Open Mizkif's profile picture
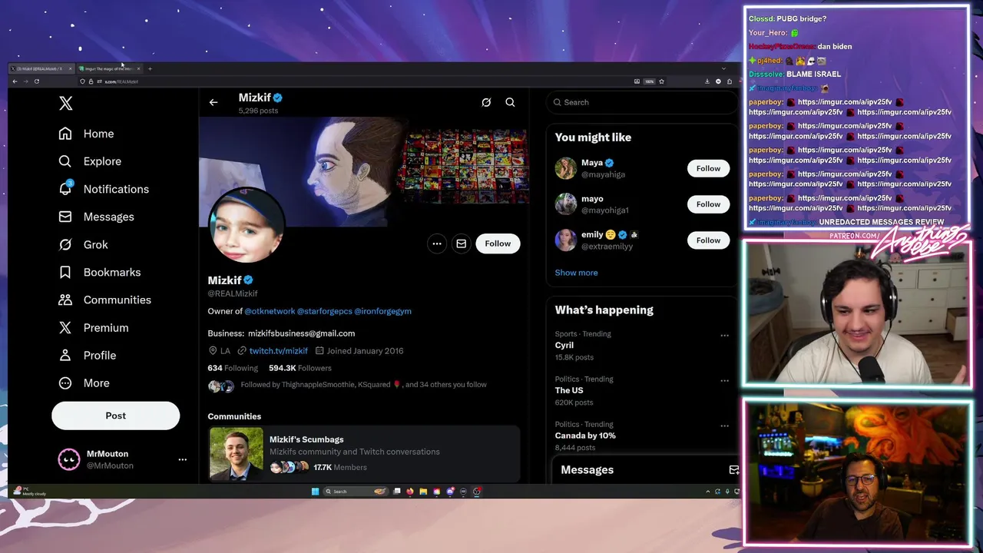Image resolution: width=983 pixels, height=553 pixels. (x=246, y=224)
